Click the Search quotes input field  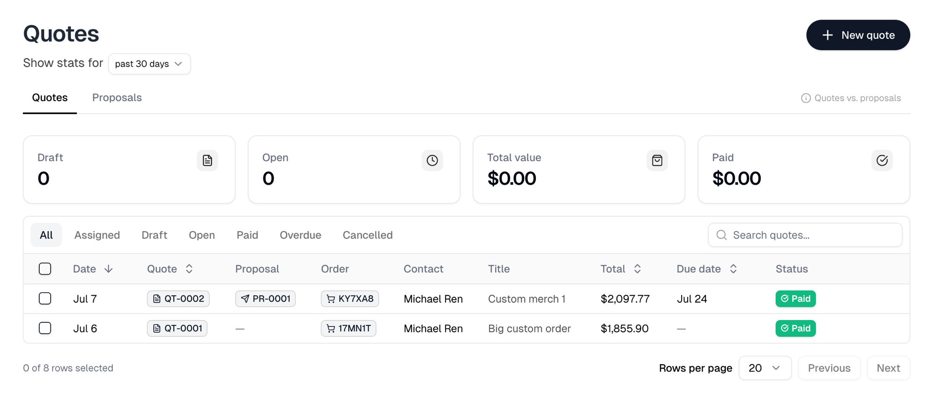(805, 235)
